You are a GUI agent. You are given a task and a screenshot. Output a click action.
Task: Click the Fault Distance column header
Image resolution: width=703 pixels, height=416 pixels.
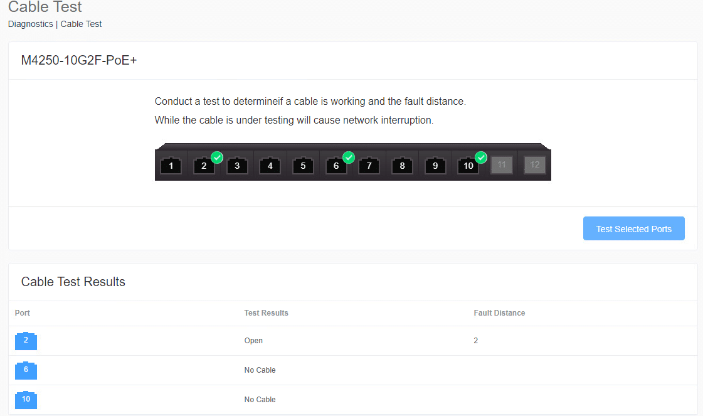(x=499, y=313)
